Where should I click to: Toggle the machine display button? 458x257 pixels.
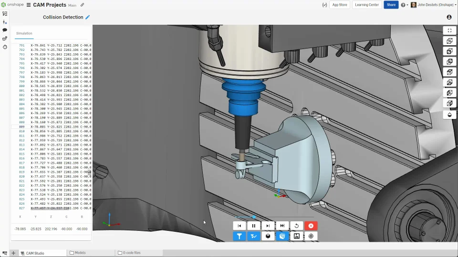[296, 237]
